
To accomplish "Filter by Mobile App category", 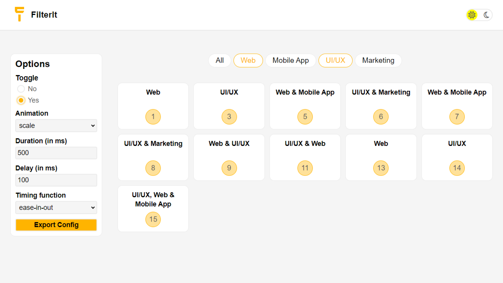I will tap(291, 61).
